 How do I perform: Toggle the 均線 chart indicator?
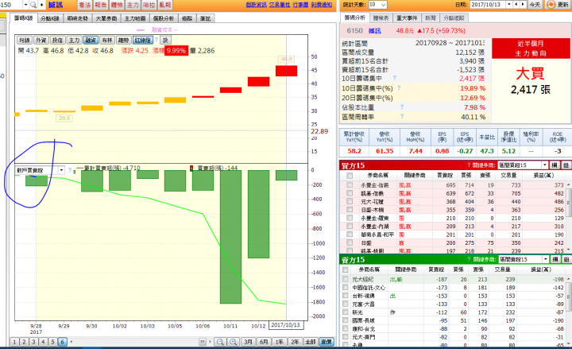pos(25,41)
